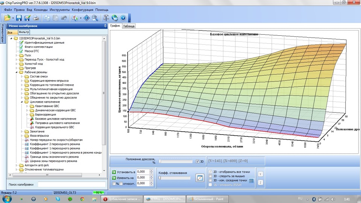Apply smoothing with the curve button
The image size is (361, 203).
click(x=200, y=178)
